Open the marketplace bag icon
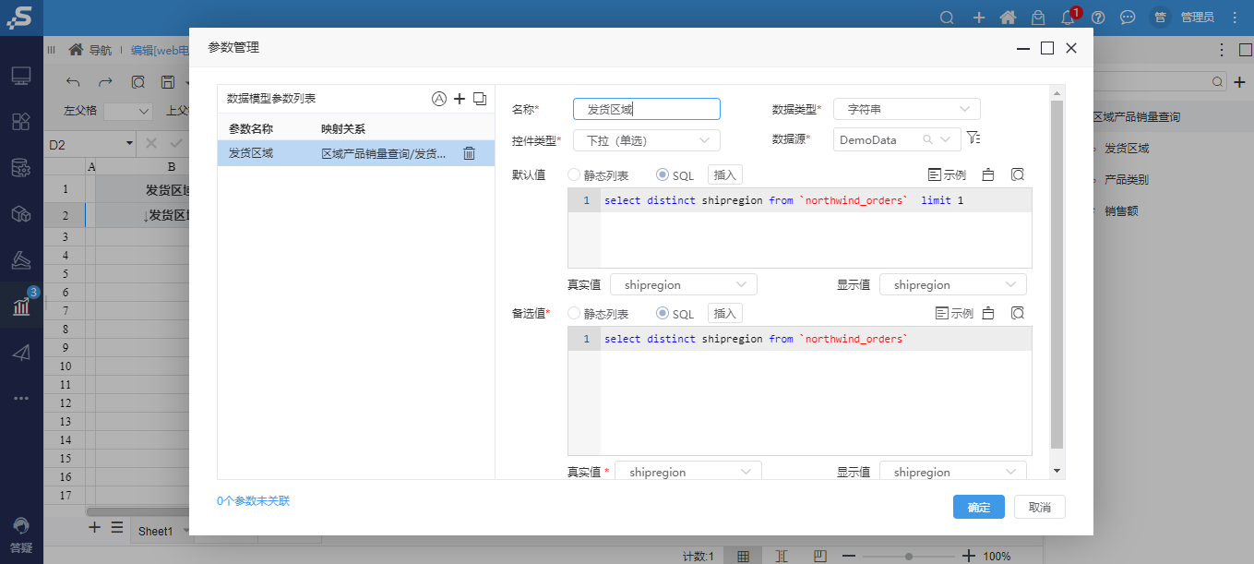Screen dimensions: 1254x564 [1038, 18]
